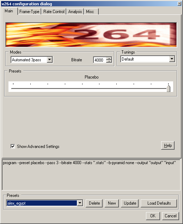Expand the Modes dropdown arrow

[x=49, y=60]
